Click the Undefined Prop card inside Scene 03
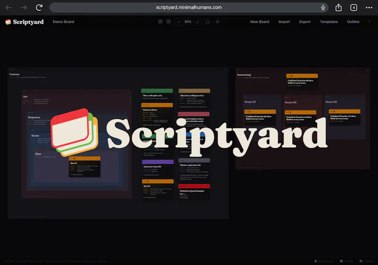 tap(344, 117)
